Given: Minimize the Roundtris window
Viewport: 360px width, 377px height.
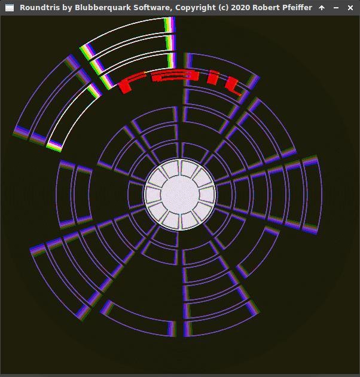Looking at the screenshot, I should 336,8.
